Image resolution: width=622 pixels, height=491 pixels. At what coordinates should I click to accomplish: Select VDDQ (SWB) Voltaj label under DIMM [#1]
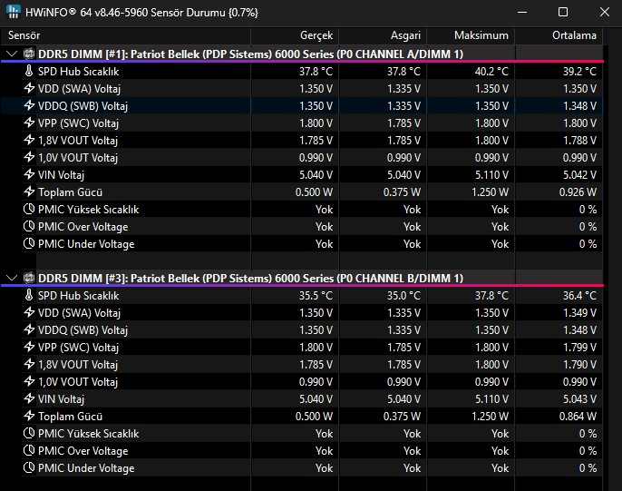83,106
